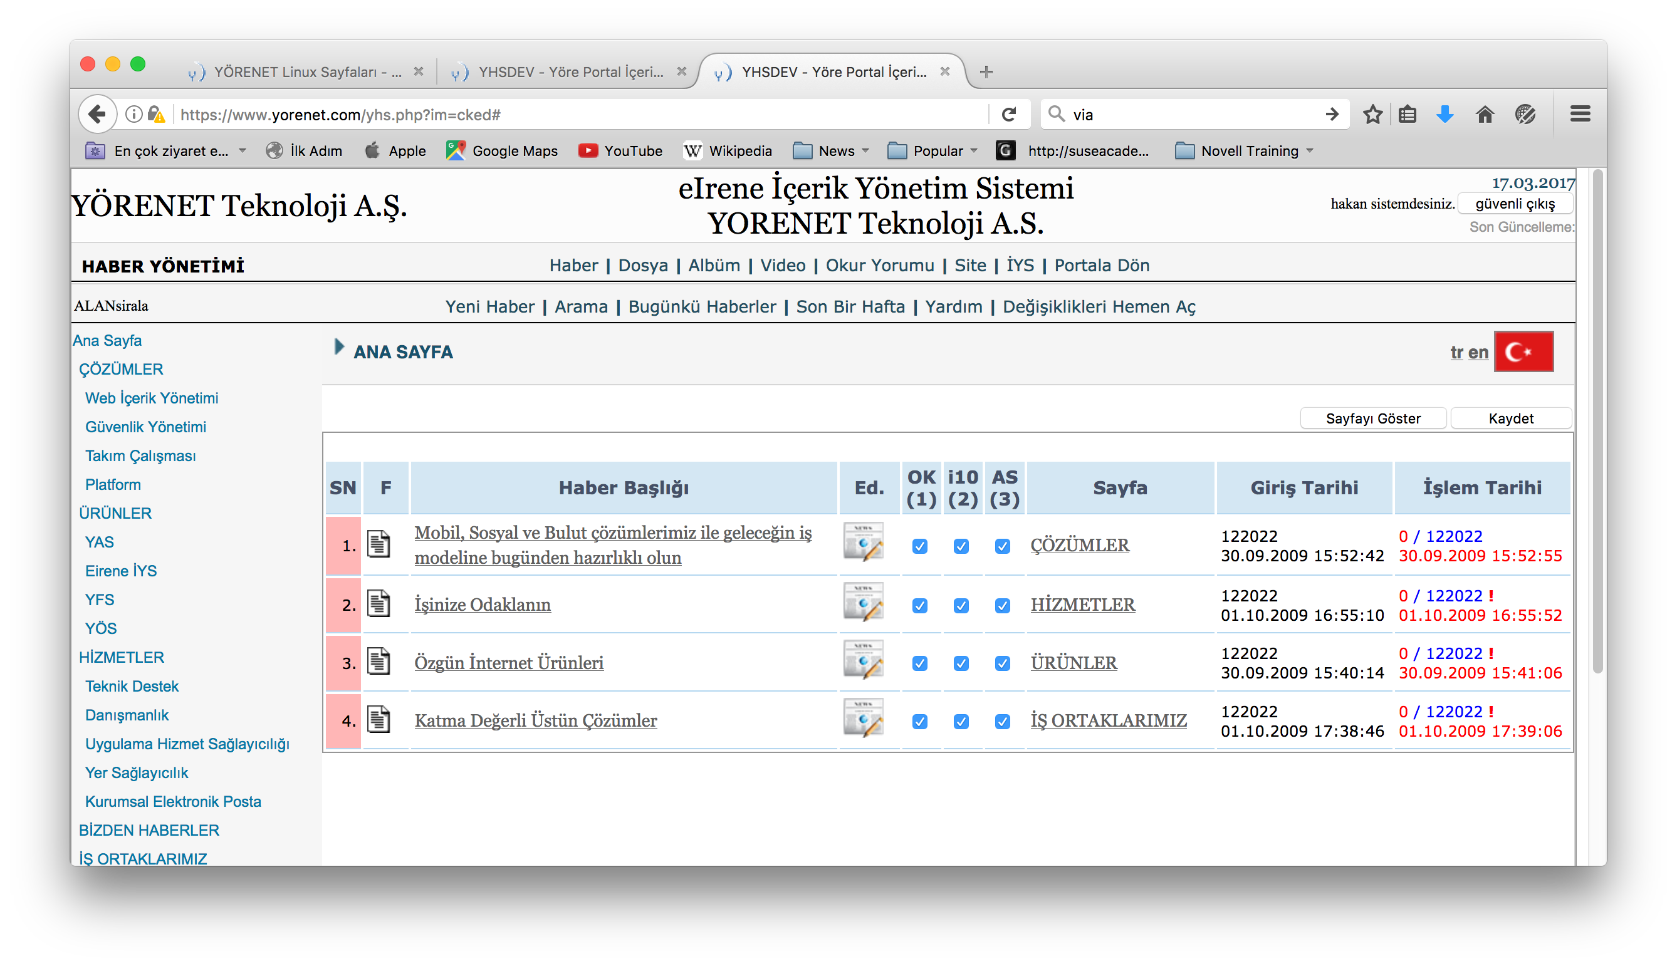Bookmark this page with the star icon
This screenshot has height=966, width=1677.
tap(1372, 115)
